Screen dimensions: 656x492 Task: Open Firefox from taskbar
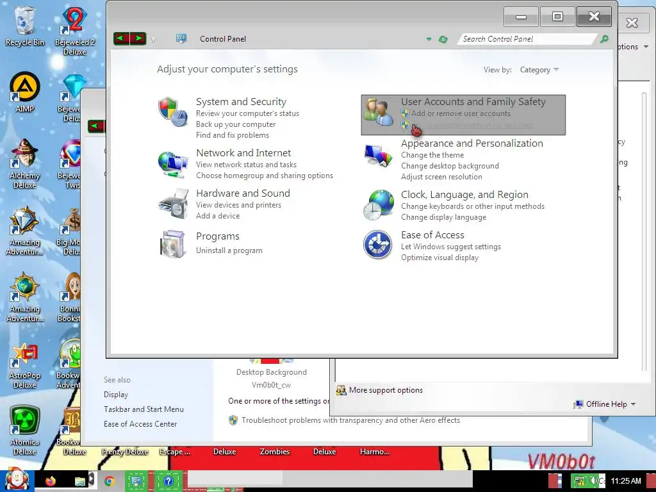(x=51, y=481)
